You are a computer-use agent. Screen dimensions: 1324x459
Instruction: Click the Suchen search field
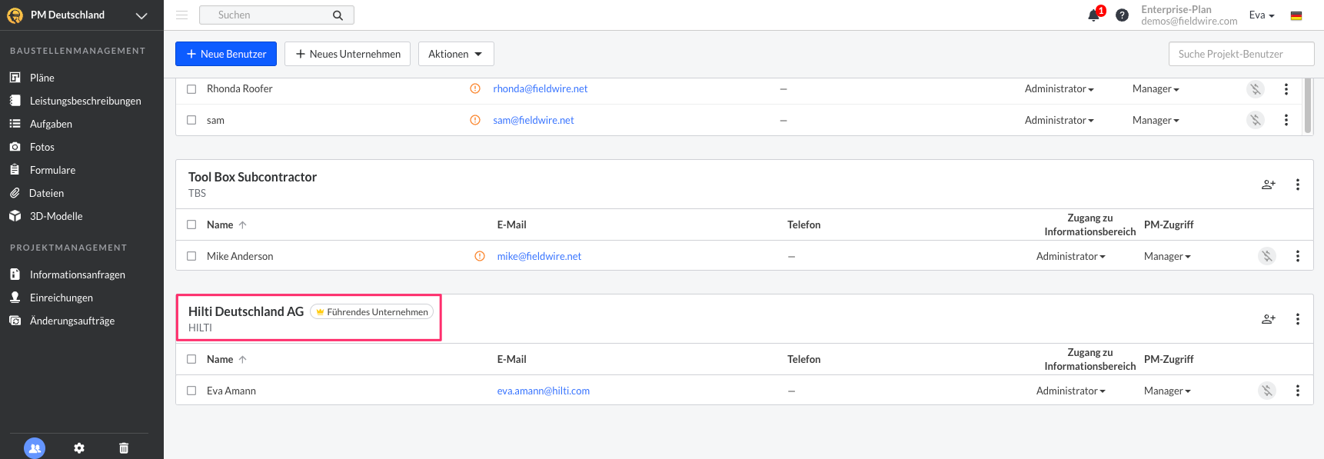277,15
